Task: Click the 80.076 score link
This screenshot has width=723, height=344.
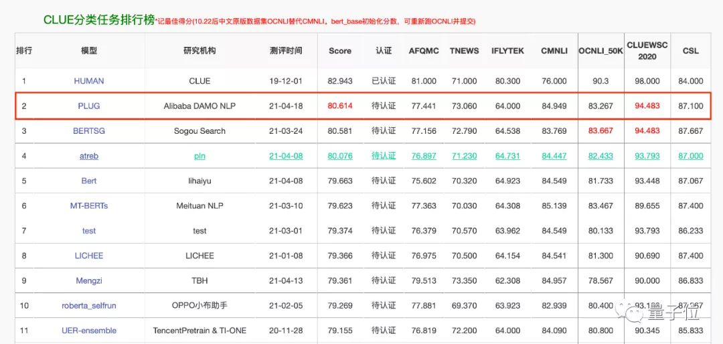Action: 340,156
